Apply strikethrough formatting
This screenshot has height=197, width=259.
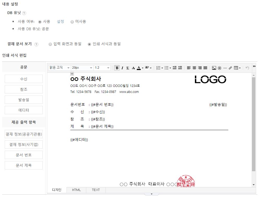click(x=133, y=68)
